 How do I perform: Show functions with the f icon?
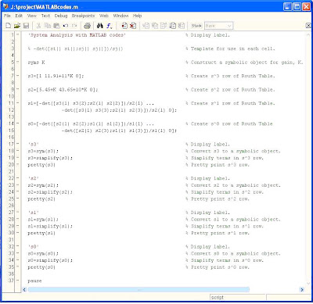[109, 26]
